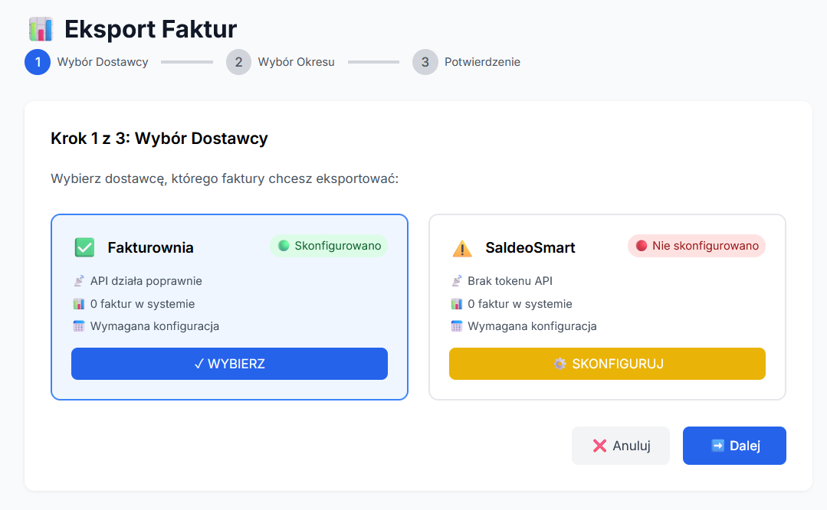Screen dimensions: 827x510
Task: Click the calendar icon in the Fakturownia card
Action: coord(78,326)
